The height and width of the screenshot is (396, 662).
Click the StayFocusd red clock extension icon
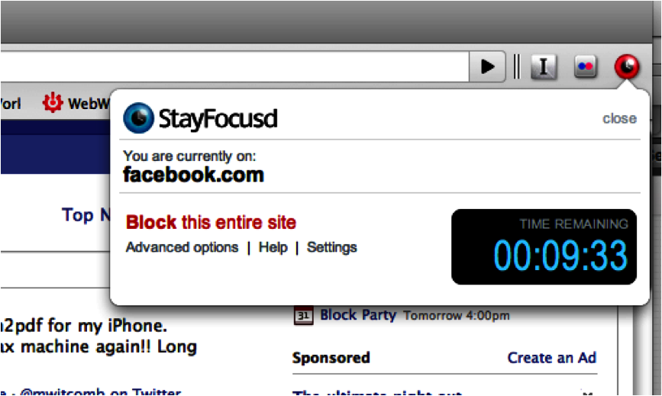[627, 66]
